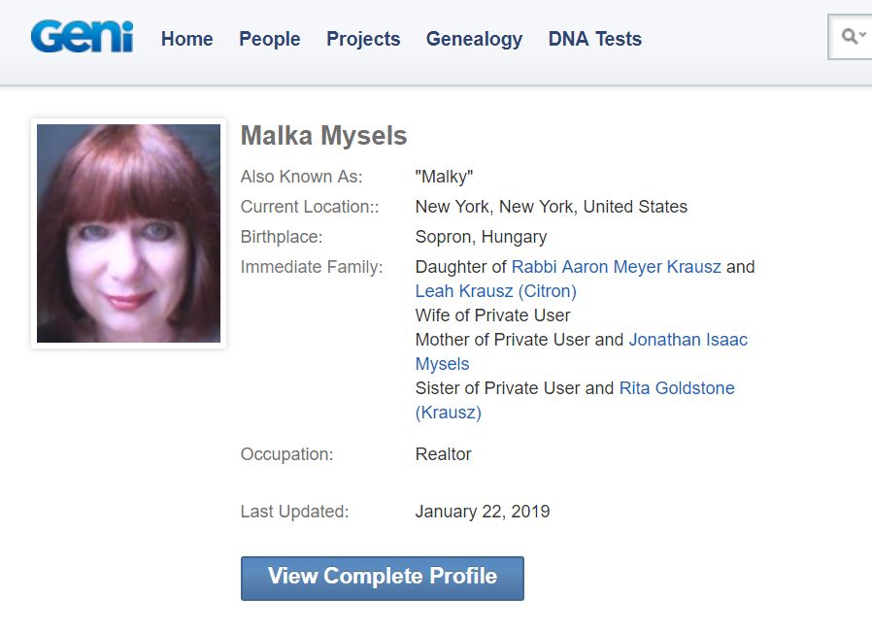Screen dimensions: 872x630
Task: Click the Immediate Family label
Action: coord(311,267)
